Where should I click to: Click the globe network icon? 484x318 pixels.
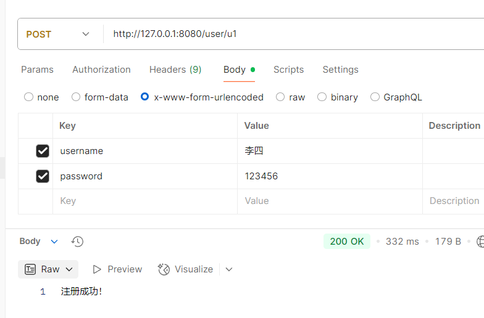pyautogui.click(x=480, y=242)
